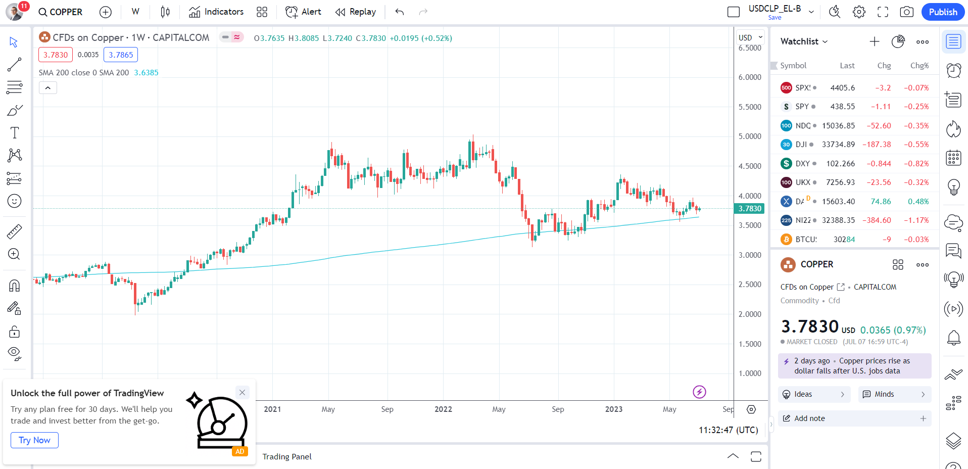Take a chart snapshot with the camera icon
968x469 pixels.
click(906, 12)
